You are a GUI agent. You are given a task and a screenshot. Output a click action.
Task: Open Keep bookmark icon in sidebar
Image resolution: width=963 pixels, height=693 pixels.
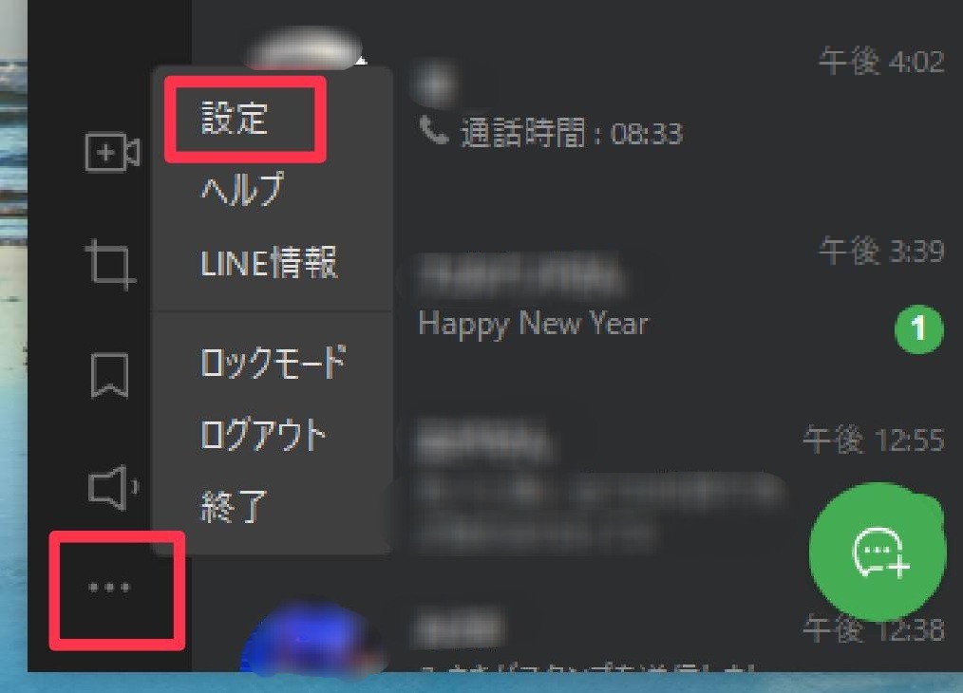(110, 375)
